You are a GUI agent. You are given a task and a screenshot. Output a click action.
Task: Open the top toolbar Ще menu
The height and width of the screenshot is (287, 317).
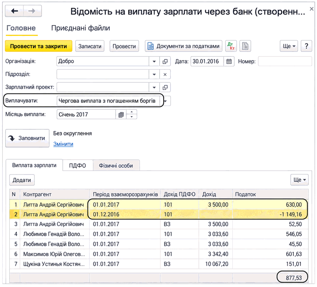(289, 46)
